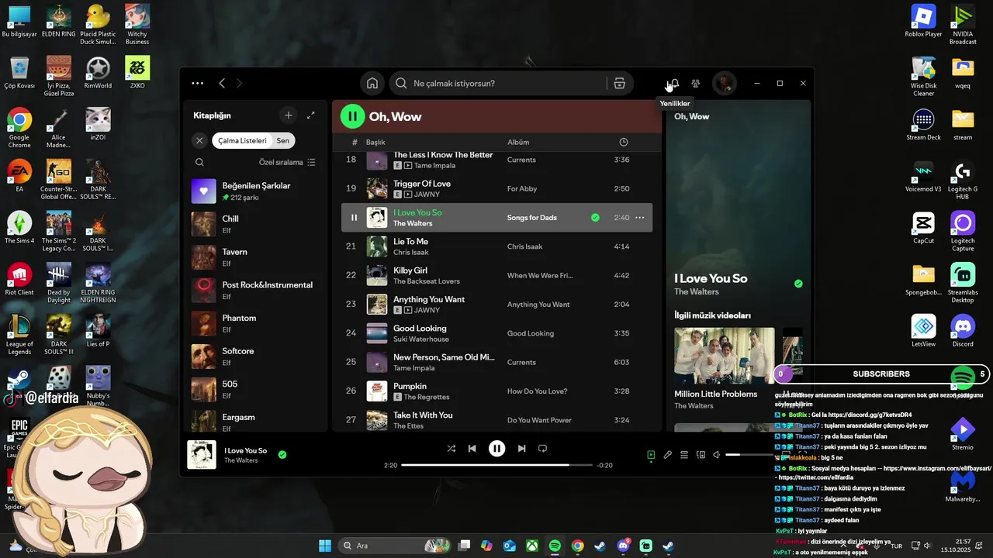Open Discord from the taskbar
The width and height of the screenshot is (993, 558).
(x=623, y=546)
